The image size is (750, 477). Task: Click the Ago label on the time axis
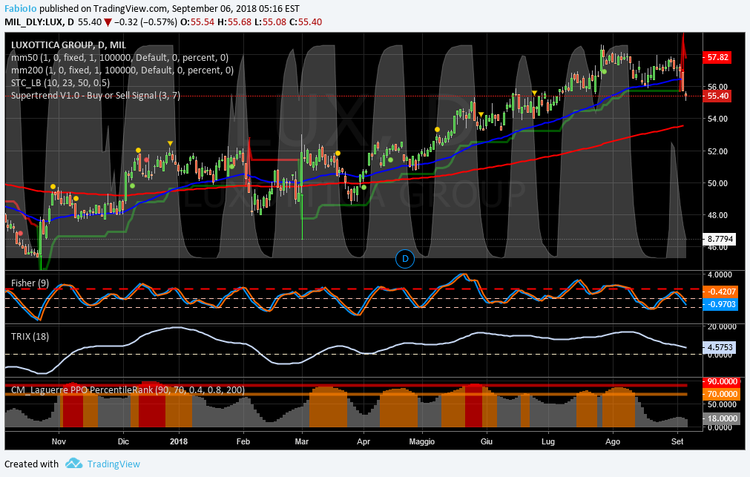[x=613, y=441]
